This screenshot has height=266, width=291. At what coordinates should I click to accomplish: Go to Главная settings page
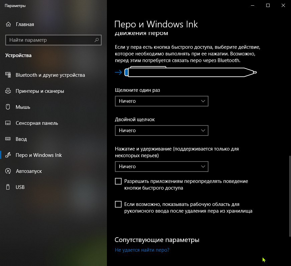coord(25,24)
